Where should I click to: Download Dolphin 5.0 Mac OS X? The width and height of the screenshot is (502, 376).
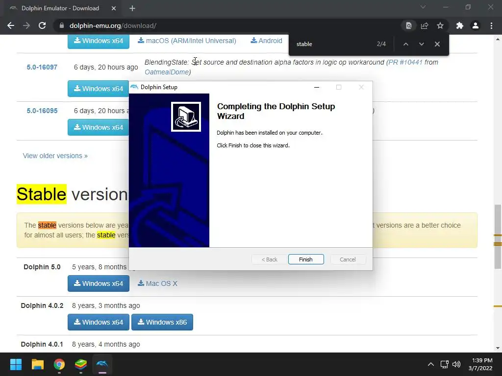click(157, 283)
